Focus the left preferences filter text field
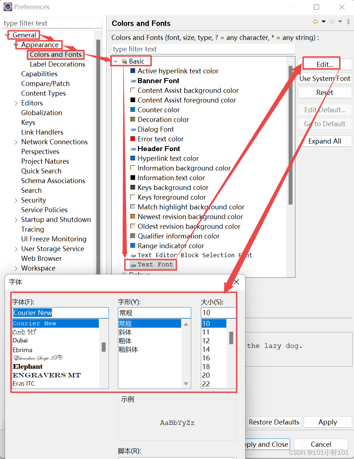 (x=52, y=23)
